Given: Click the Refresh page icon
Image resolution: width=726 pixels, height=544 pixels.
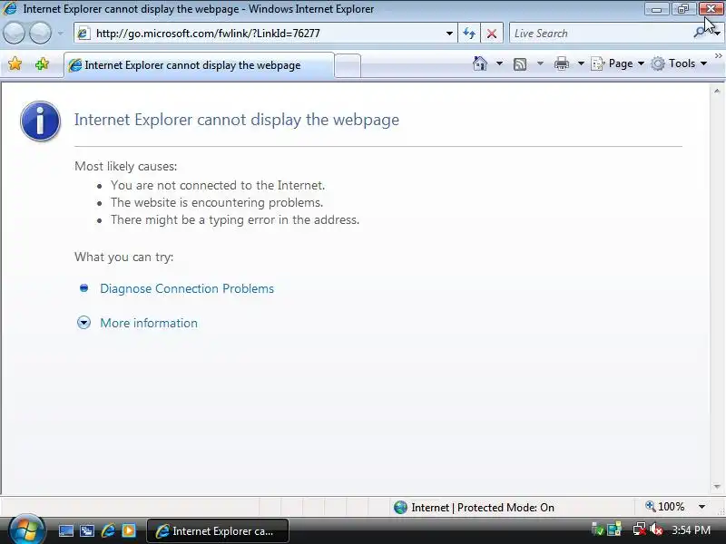Looking at the screenshot, I should point(469,34).
